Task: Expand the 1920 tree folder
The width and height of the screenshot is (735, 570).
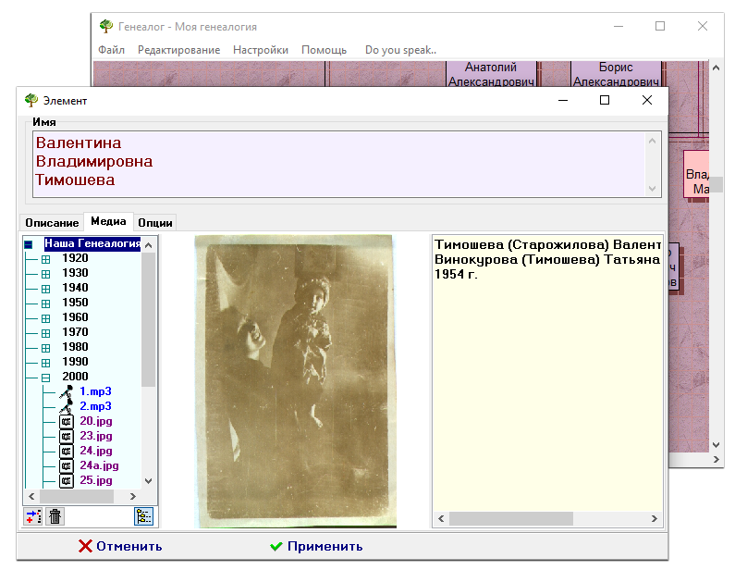Action: [45, 258]
